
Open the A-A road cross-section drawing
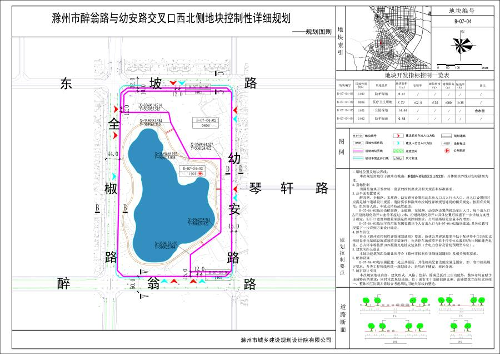click(394, 307)
